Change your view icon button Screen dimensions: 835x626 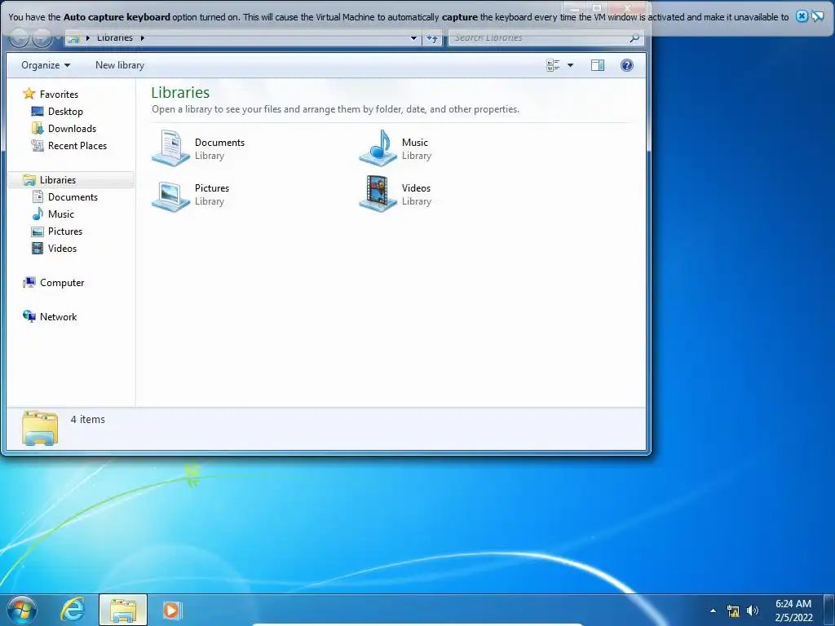point(554,65)
